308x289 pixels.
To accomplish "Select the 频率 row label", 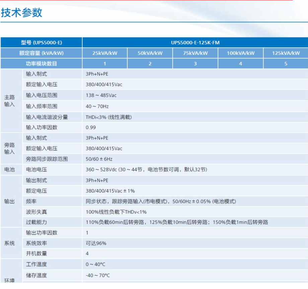I will tap(31, 201).
